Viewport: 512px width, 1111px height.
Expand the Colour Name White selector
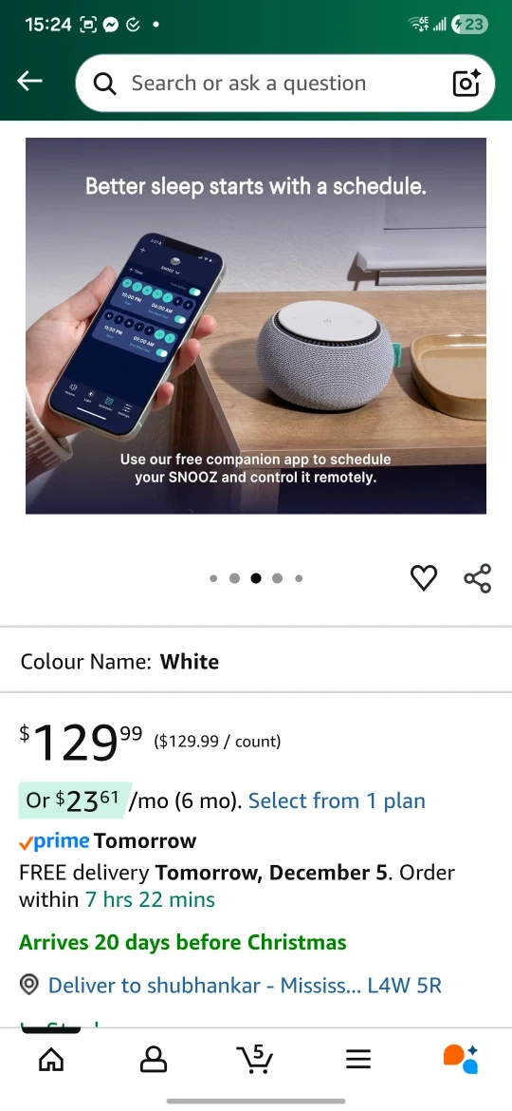(256, 662)
